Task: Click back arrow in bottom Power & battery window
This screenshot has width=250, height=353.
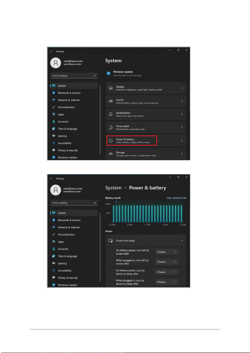Action: pyautogui.click(x=51, y=179)
